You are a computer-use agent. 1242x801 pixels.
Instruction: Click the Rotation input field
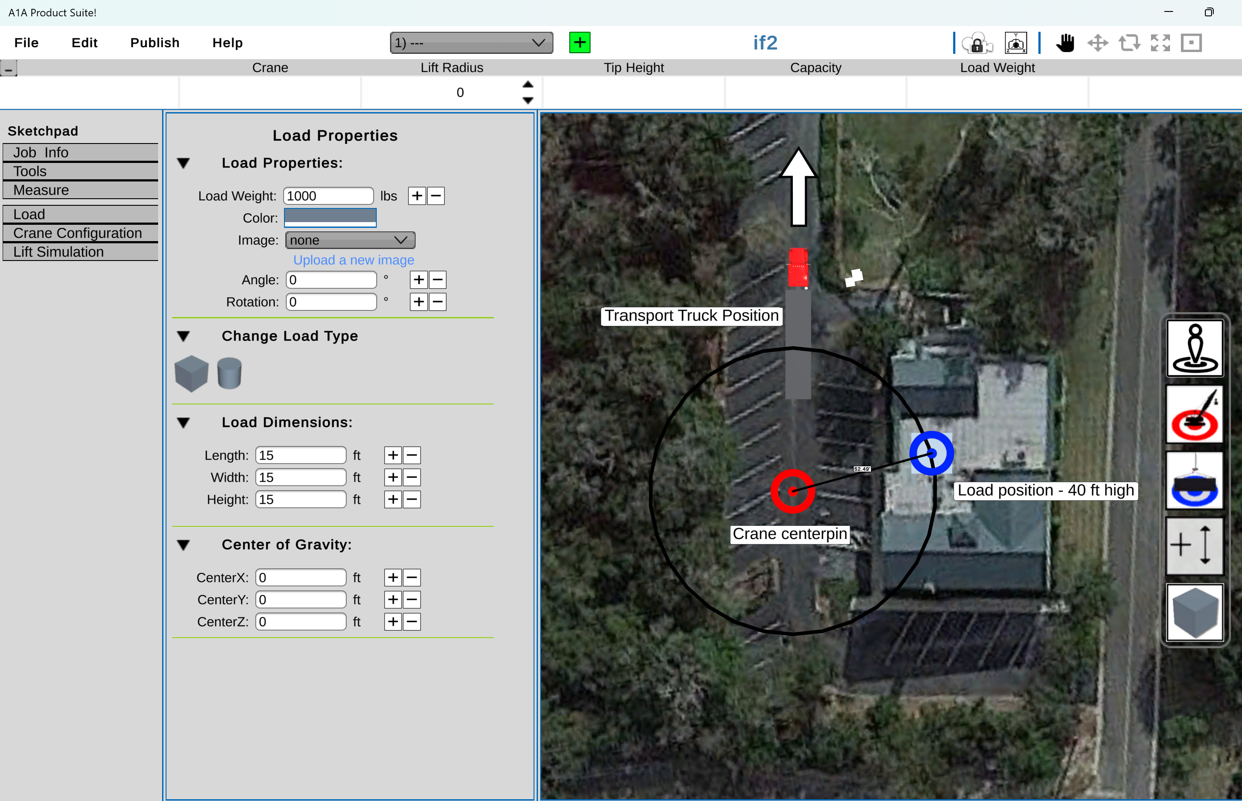(331, 302)
